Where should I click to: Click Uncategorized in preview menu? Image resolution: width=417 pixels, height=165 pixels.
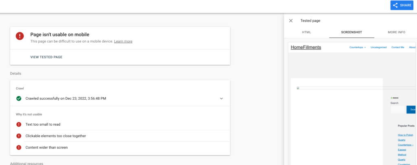point(378,47)
